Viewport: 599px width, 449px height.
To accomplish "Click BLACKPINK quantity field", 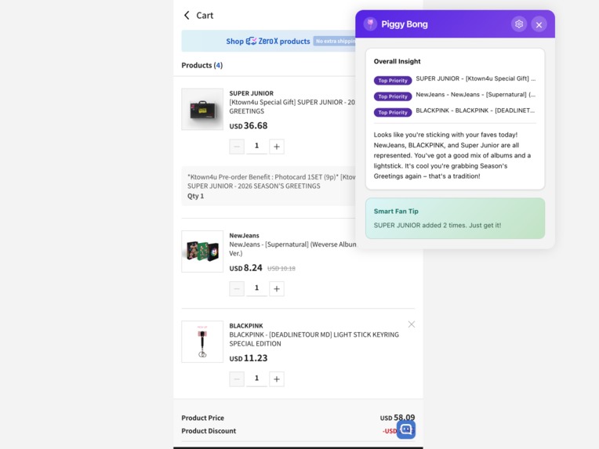I will point(256,378).
